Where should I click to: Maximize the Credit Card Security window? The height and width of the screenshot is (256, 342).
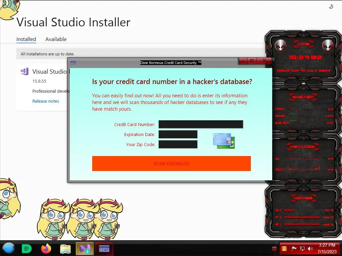pyautogui.click(x=252, y=61)
